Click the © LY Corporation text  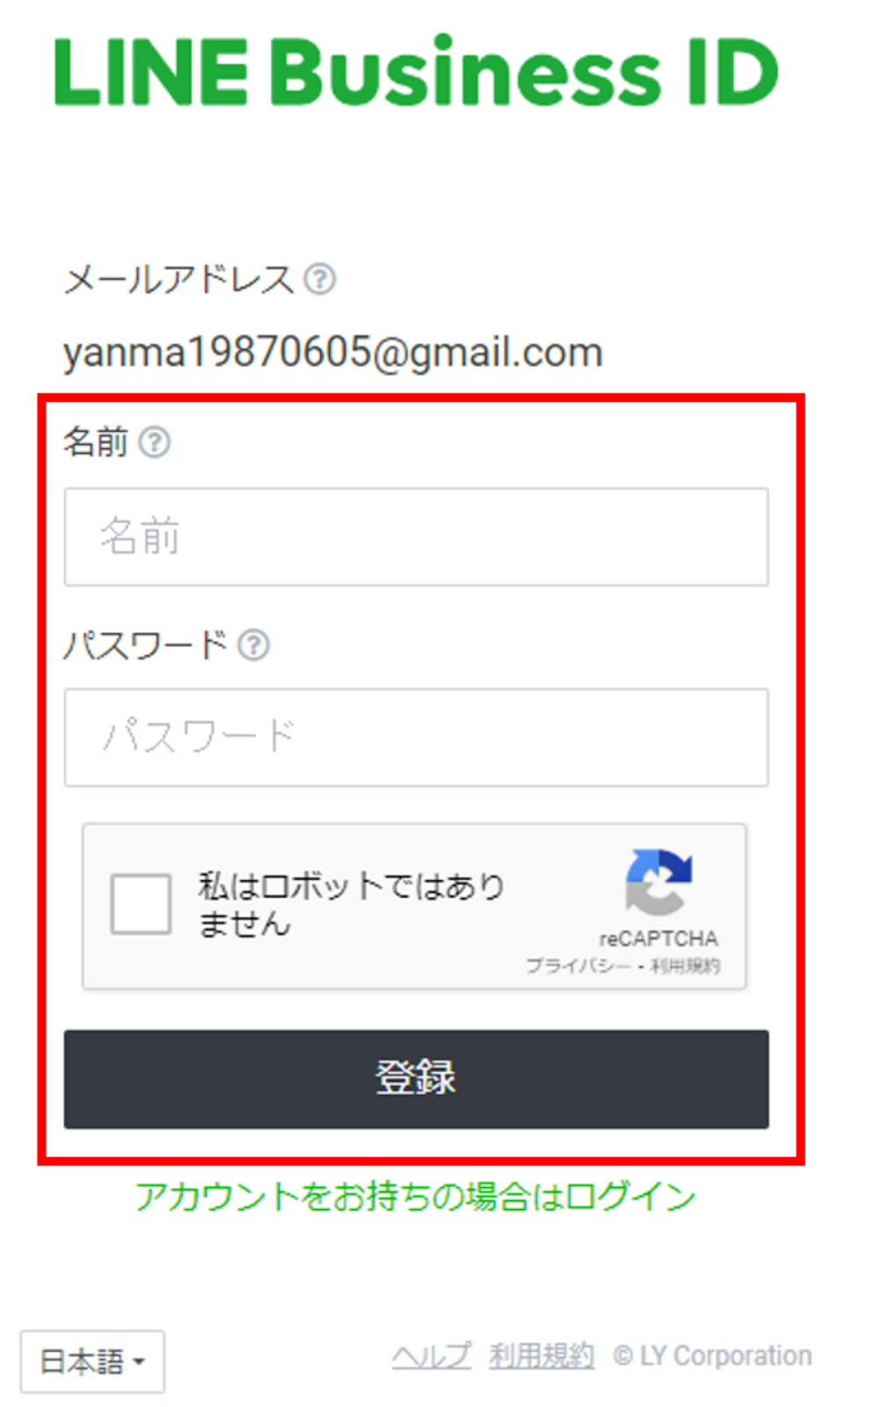pyautogui.click(x=712, y=1356)
